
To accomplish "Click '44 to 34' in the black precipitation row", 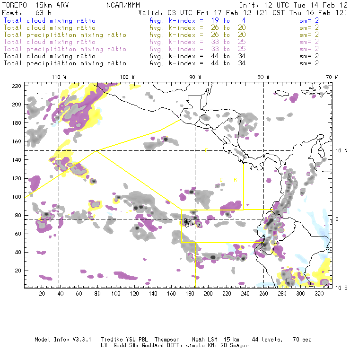I will 228,63.
